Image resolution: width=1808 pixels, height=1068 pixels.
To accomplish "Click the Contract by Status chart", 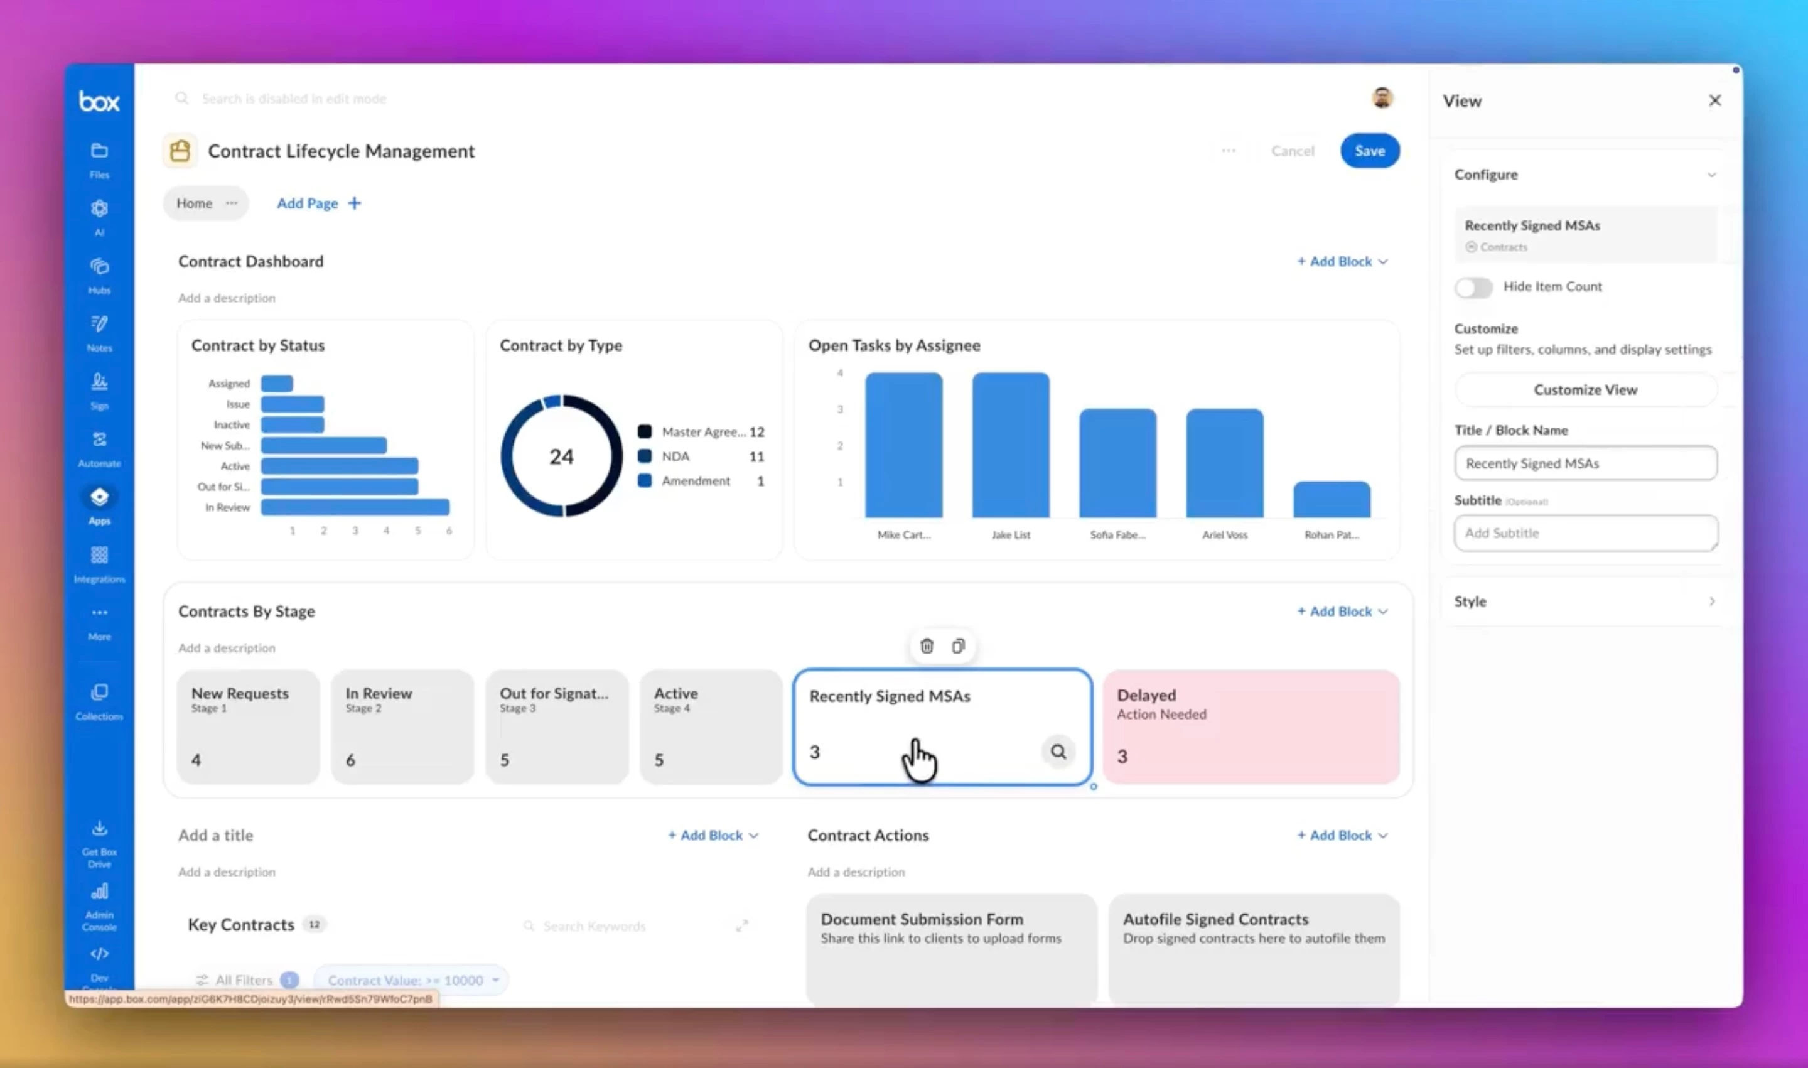I will 325,440.
